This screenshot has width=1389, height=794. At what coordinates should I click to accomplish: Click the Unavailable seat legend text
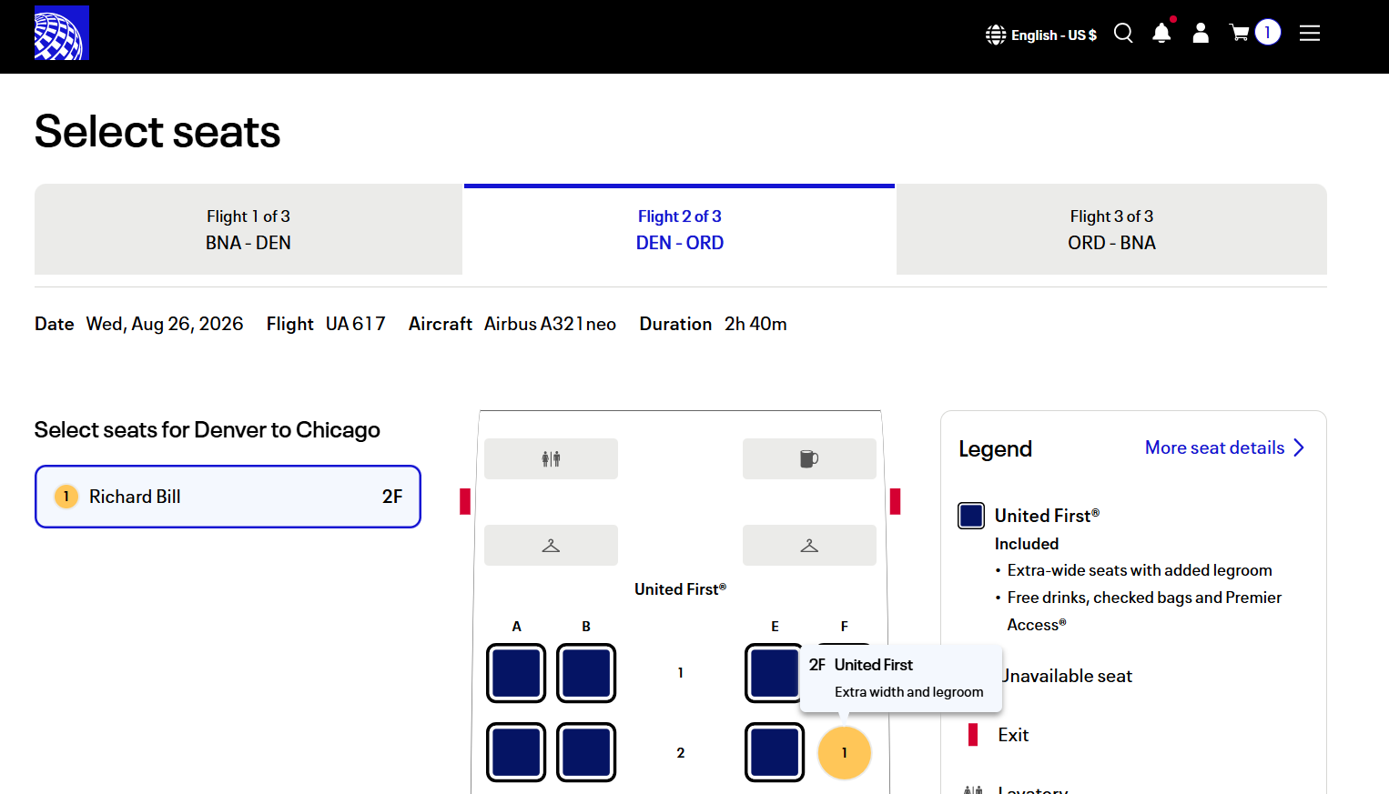coord(1067,676)
